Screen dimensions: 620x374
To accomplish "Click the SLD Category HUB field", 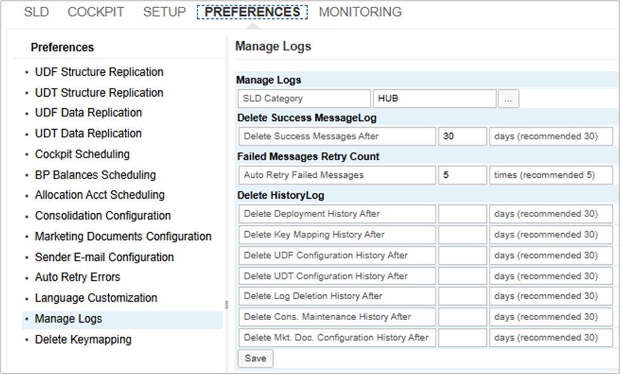I will (x=434, y=99).
